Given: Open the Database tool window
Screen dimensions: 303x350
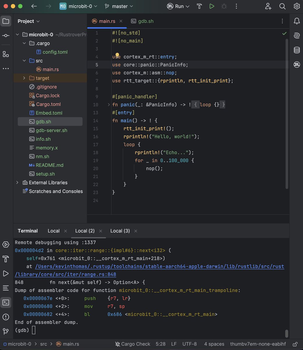Looking at the screenshot, I should (297, 50).
